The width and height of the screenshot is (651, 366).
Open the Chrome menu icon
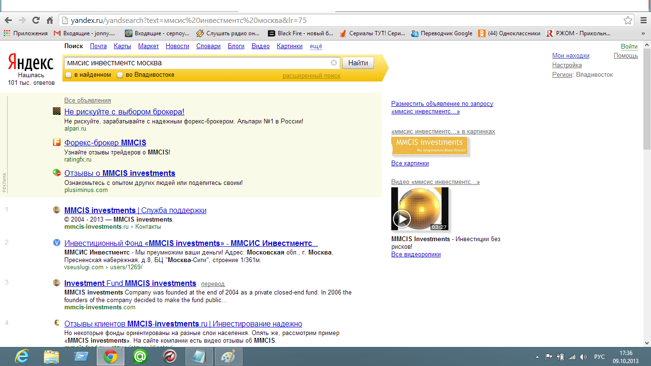tap(642, 20)
